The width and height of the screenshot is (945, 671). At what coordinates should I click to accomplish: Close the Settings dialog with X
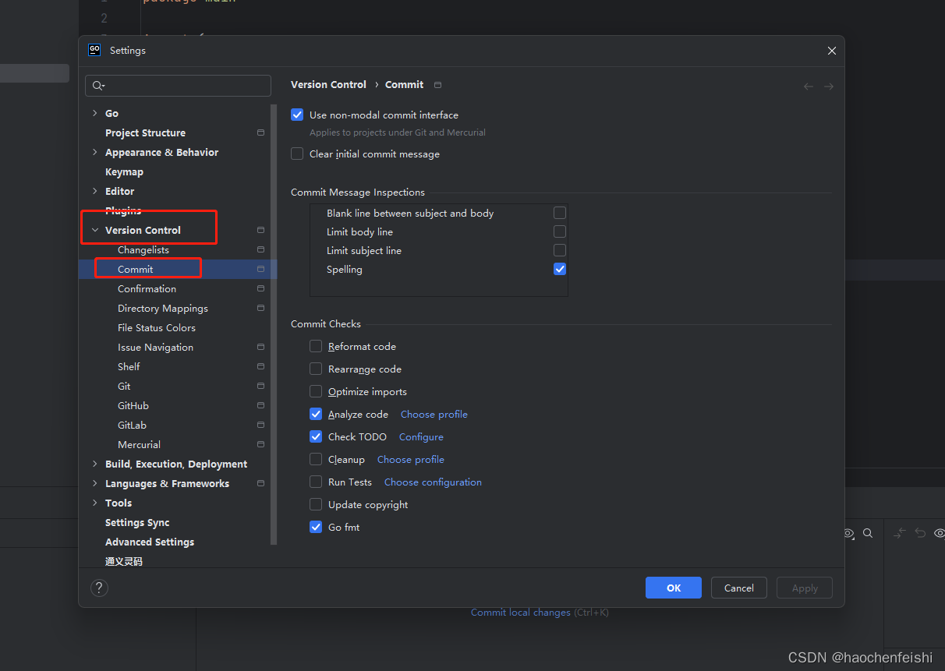coord(832,51)
